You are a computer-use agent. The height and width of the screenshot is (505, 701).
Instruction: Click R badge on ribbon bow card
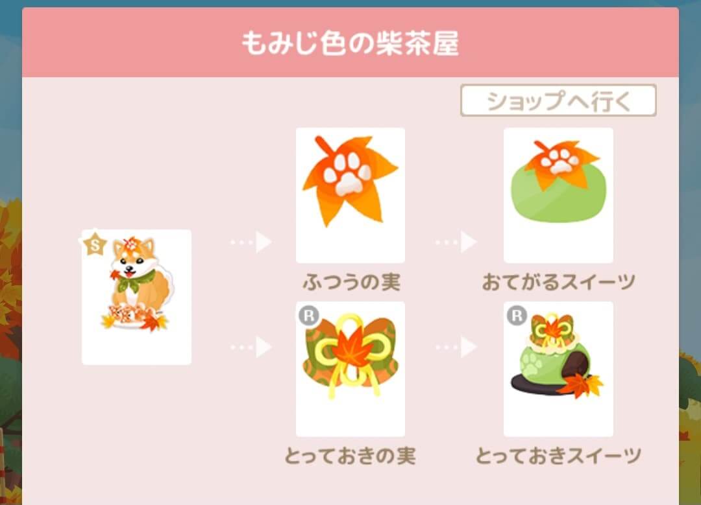tap(308, 316)
